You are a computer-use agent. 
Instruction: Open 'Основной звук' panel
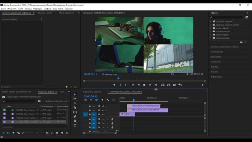(217, 52)
